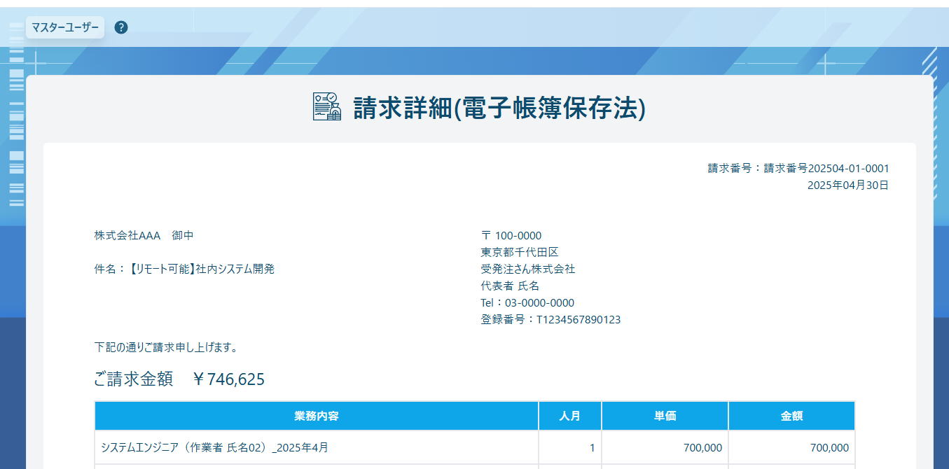Image resolution: width=949 pixels, height=469 pixels.
Task: Click the 代表者 氏名 line
Action: click(510, 286)
